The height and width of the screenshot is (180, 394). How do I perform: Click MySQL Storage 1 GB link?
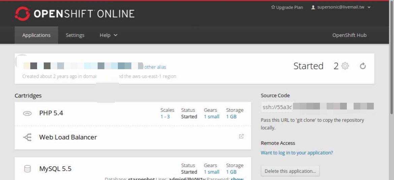point(231,172)
